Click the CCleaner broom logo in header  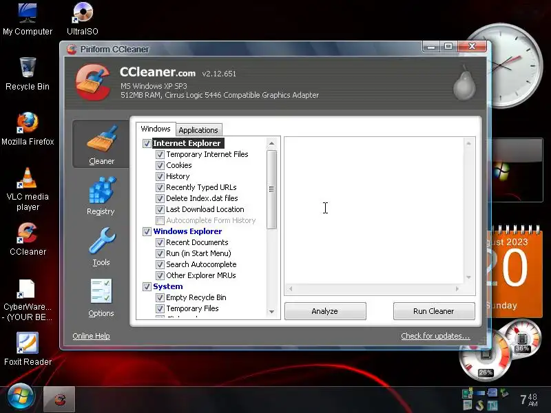coord(93,83)
